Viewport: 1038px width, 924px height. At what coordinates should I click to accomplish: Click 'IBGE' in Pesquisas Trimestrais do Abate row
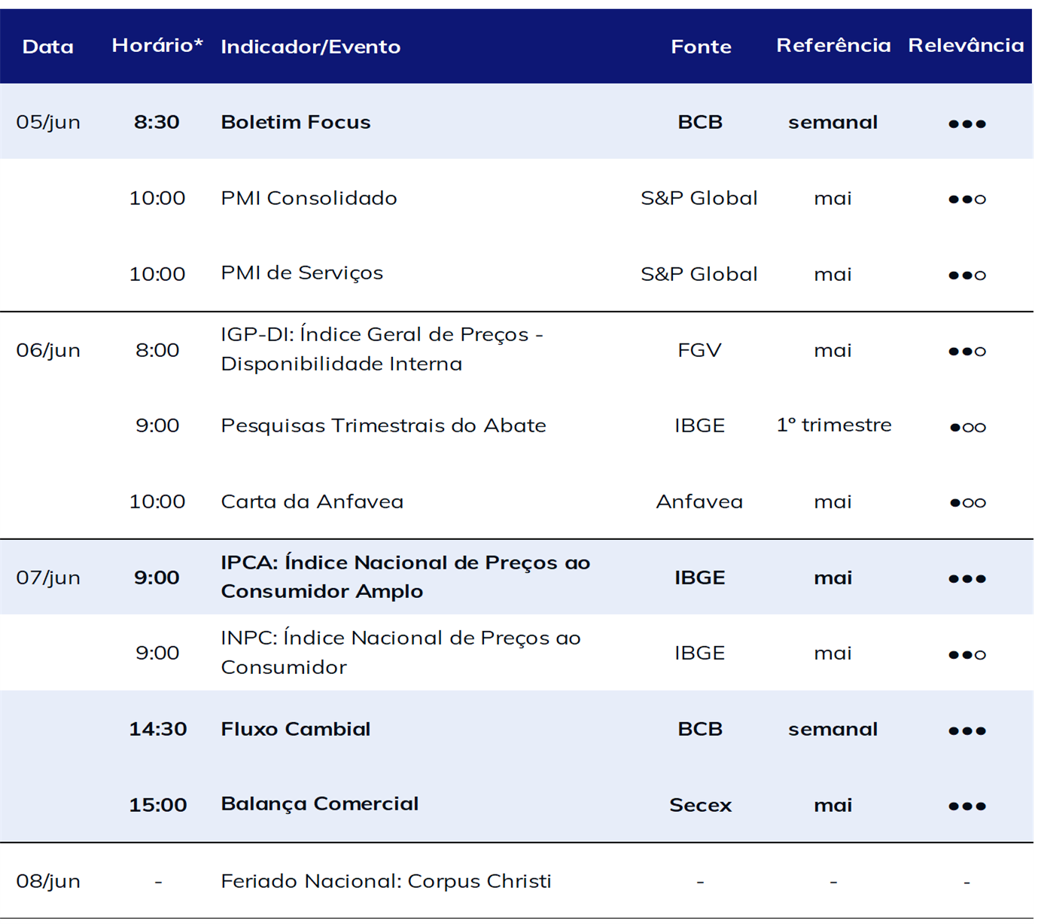coord(699,425)
